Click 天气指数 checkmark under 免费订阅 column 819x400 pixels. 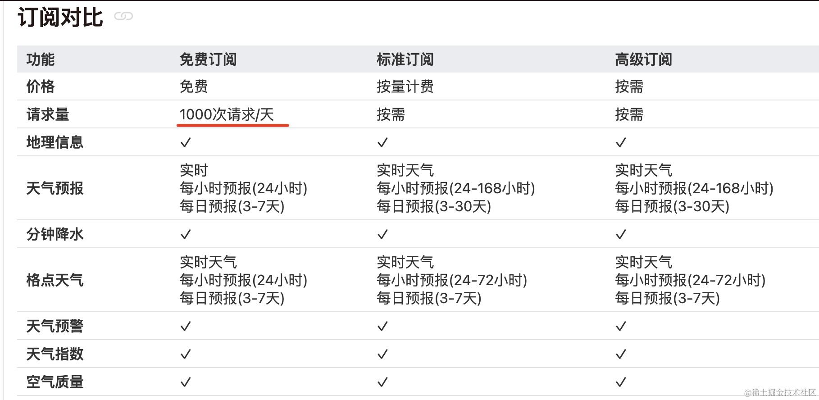pyautogui.click(x=186, y=355)
